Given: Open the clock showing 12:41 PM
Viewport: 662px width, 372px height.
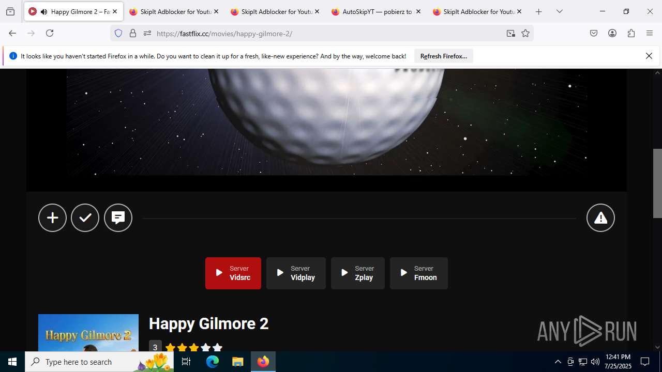Looking at the screenshot, I should pyautogui.click(x=618, y=362).
